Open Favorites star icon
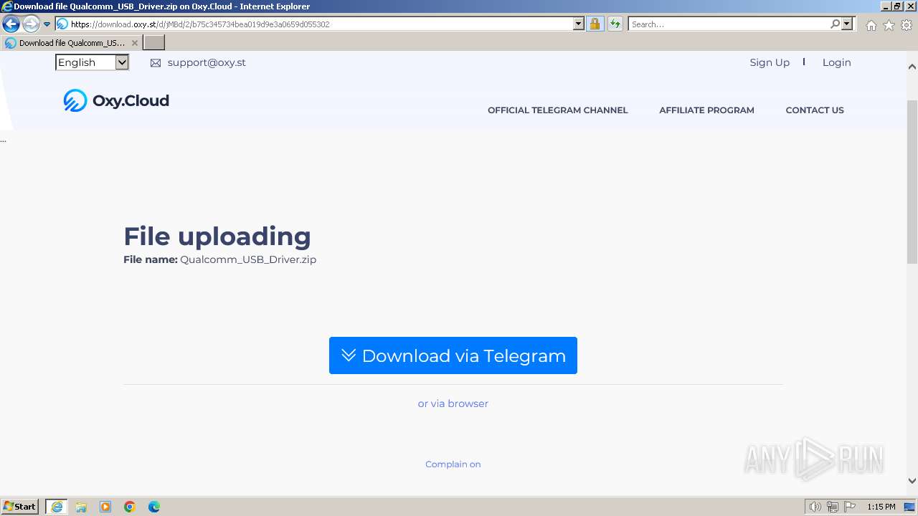 (889, 25)
